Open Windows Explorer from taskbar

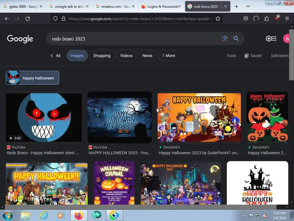pyautogui.click(x=26, y=215)
